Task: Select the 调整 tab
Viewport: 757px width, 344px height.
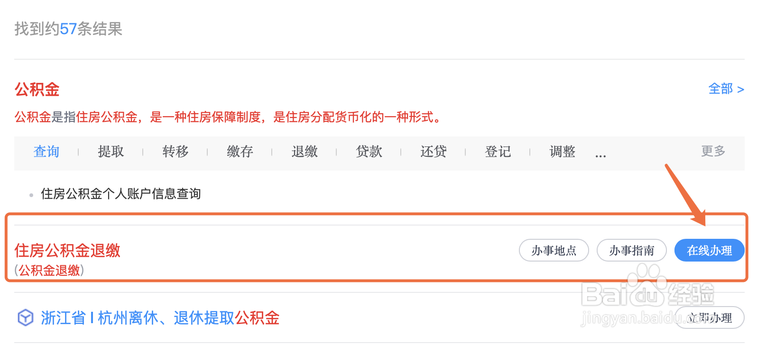Action: tap(563, 152)
